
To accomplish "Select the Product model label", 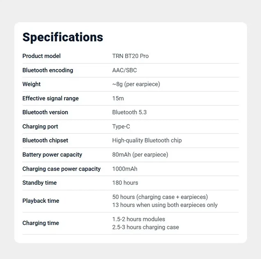I will pyautogui.click(x=41, y=56).
